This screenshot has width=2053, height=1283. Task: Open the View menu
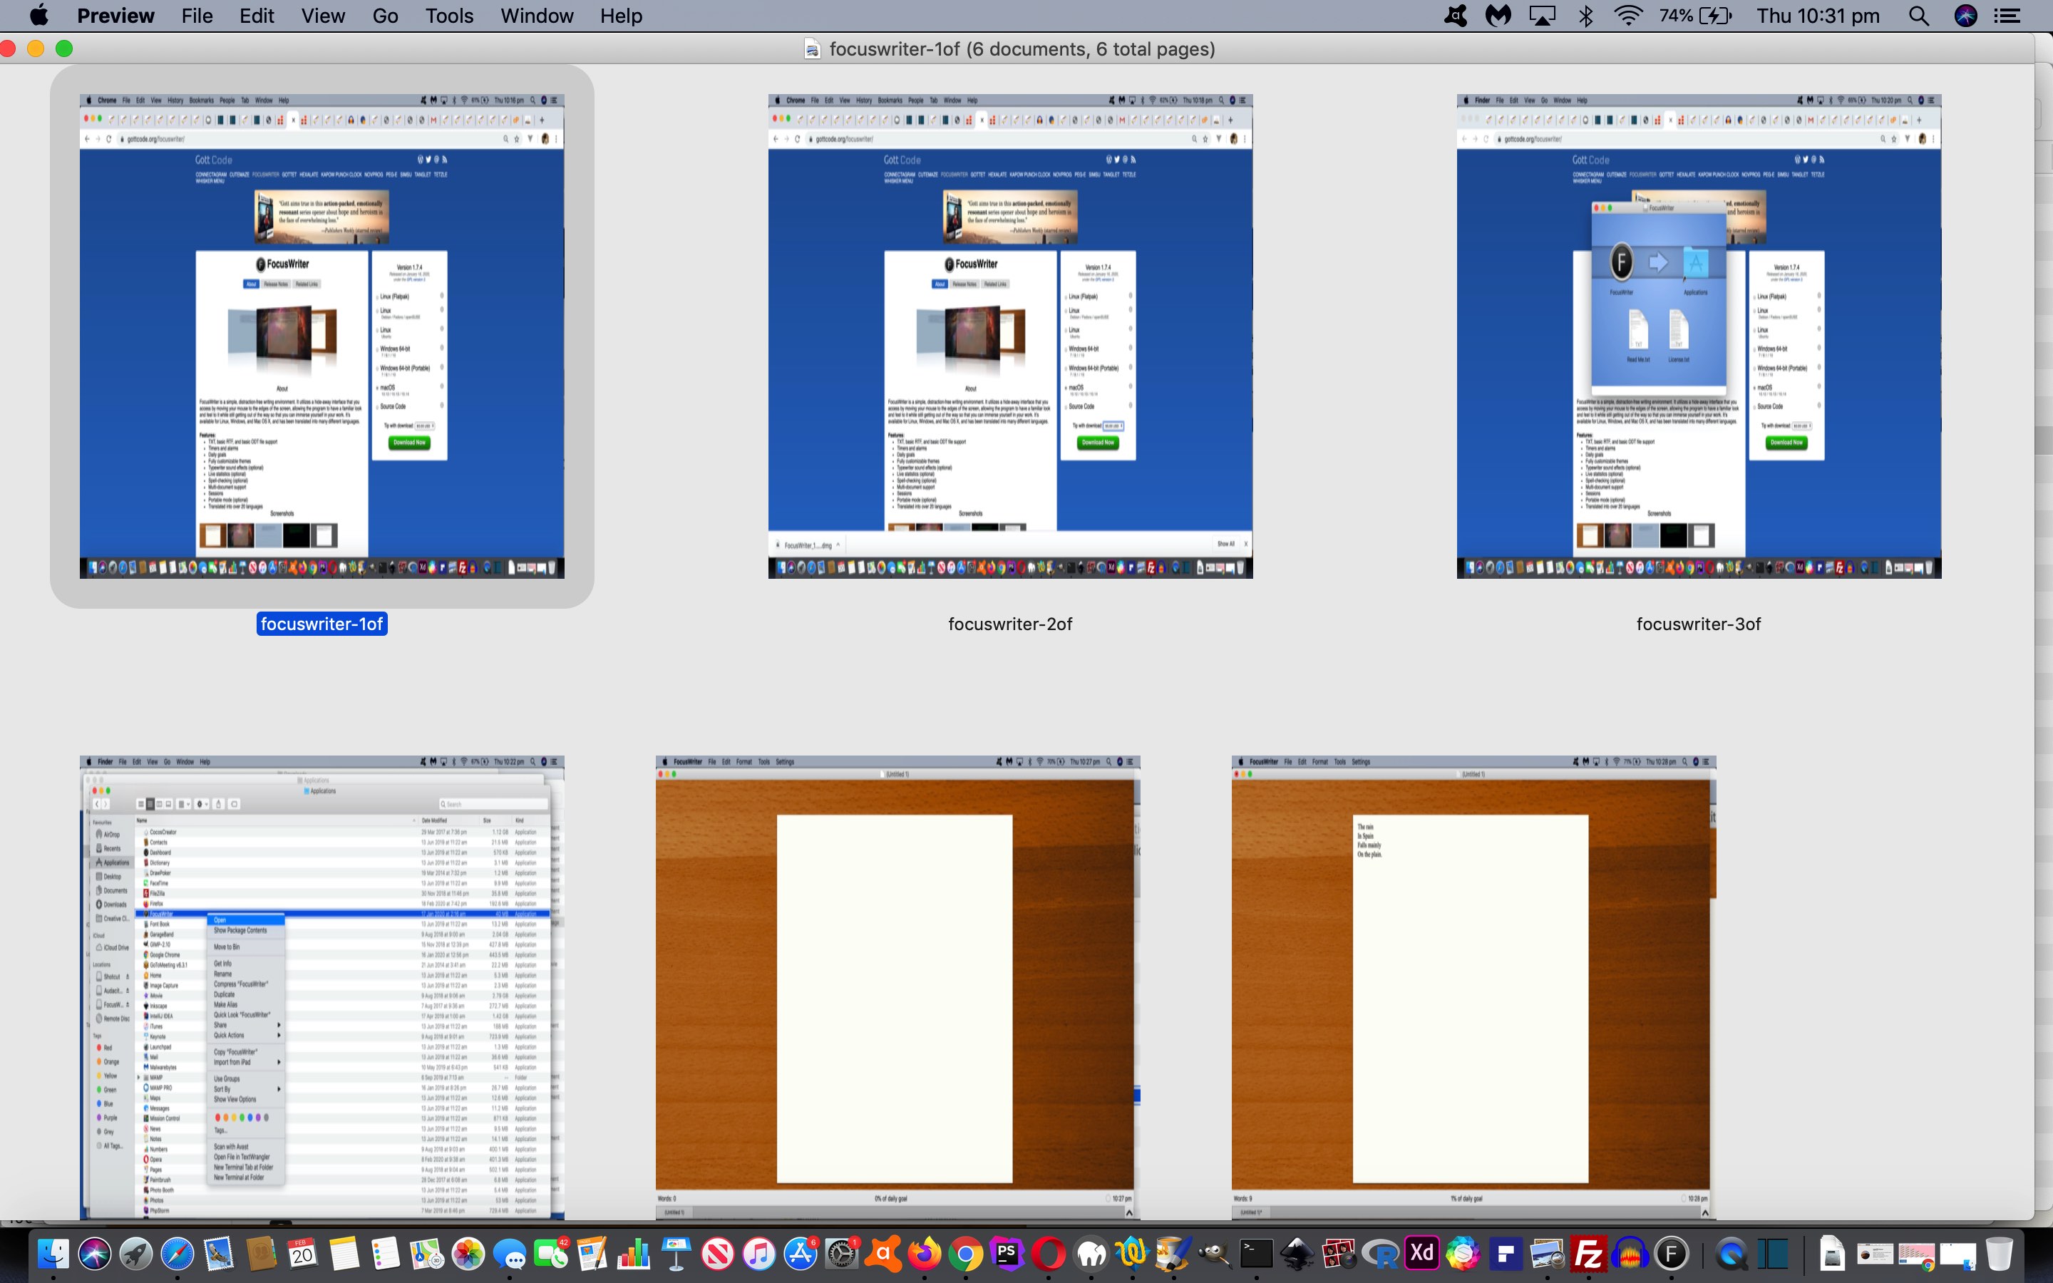[322, 15]
